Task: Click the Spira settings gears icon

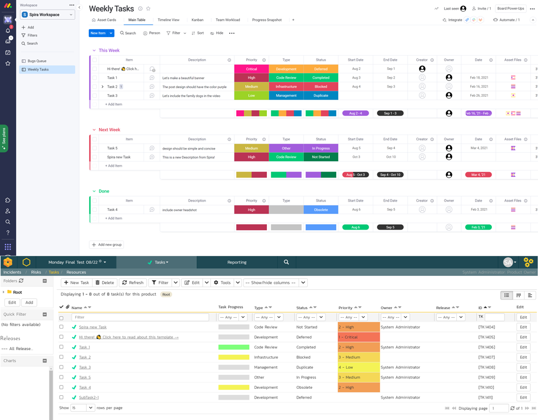Action: [528, 262]
